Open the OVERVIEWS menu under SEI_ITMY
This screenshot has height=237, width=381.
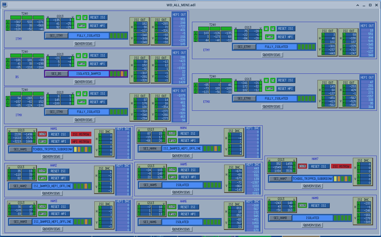(84, 44)
